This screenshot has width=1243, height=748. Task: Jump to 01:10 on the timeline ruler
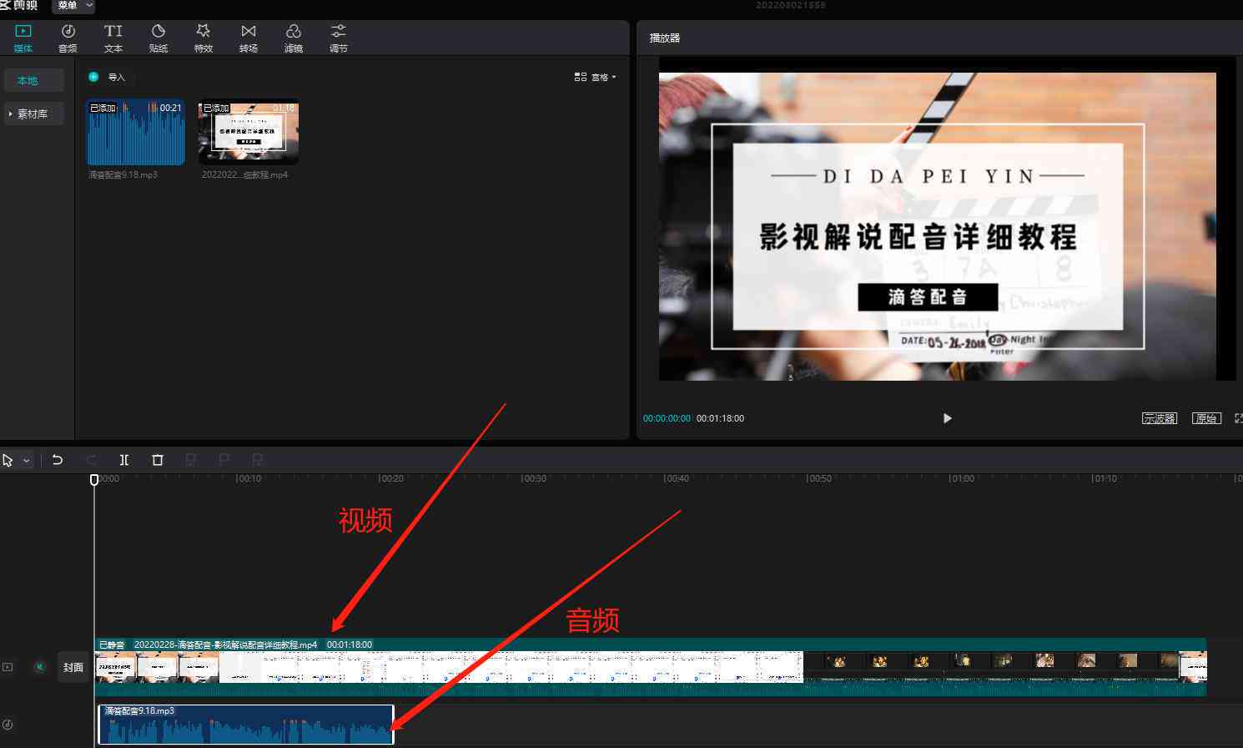point(1105,479)
